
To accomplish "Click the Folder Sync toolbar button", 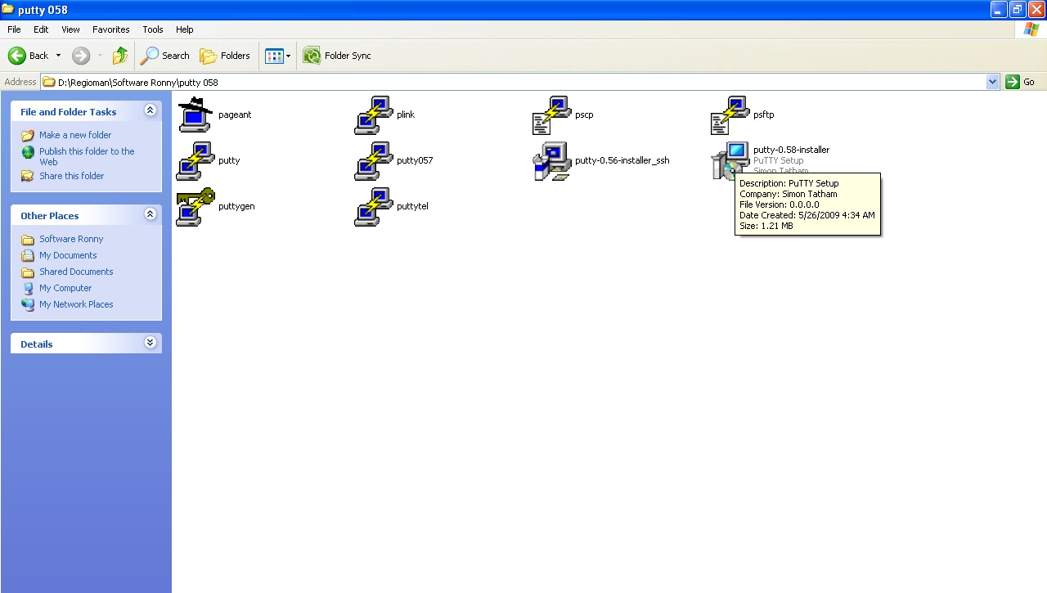I will point(337,56).
